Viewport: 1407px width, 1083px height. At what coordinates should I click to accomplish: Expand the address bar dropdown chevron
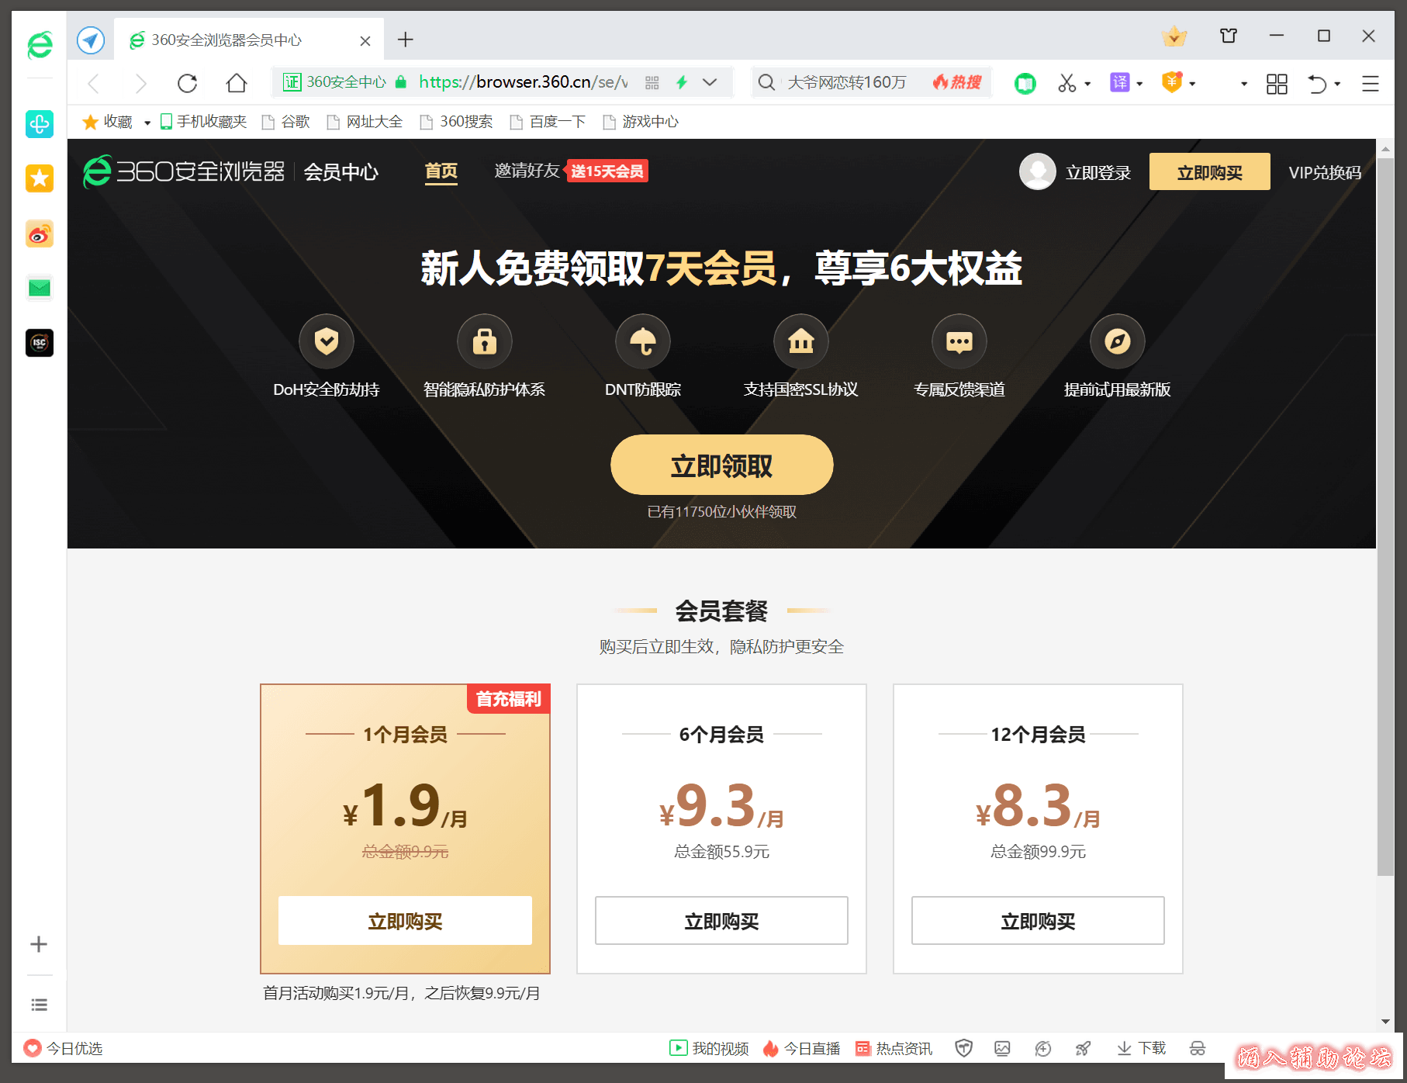click(x=710, y=82)
